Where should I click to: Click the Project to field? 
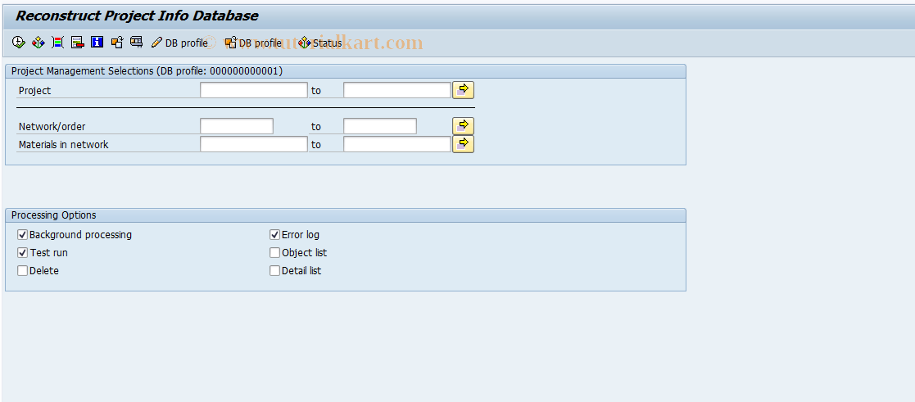[397, 90]
